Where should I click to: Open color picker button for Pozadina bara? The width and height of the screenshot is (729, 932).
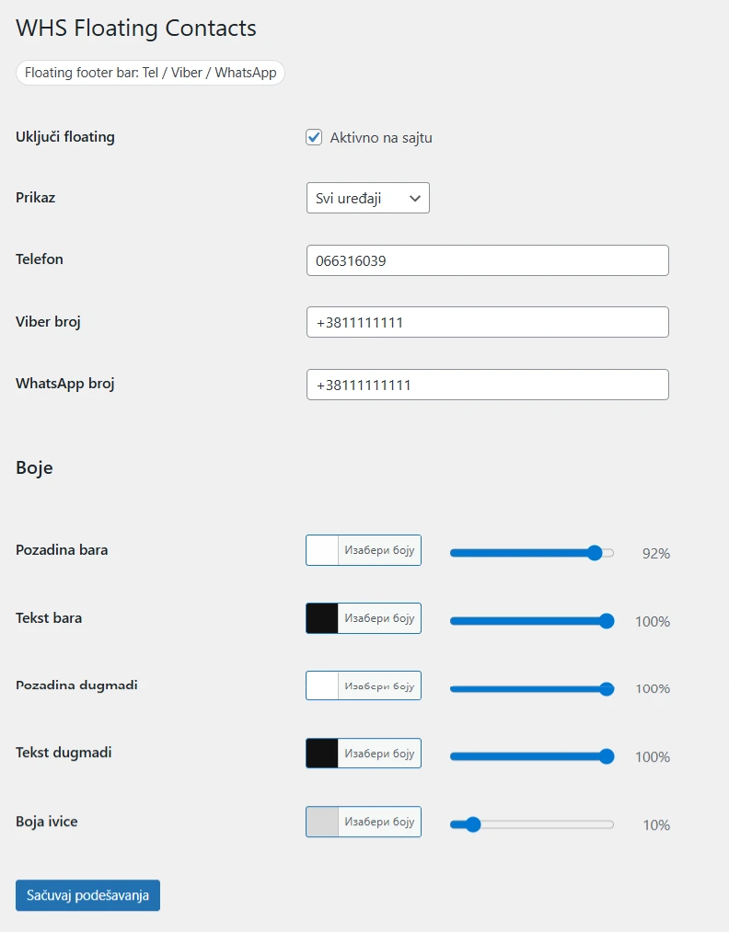click(379, 550)
